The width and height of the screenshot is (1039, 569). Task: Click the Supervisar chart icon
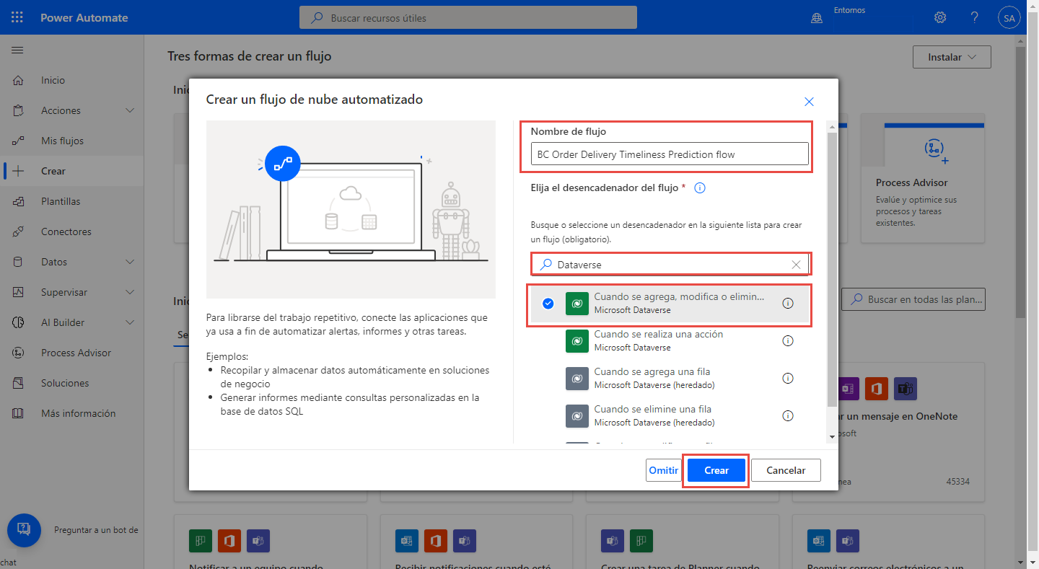(19, 292)
